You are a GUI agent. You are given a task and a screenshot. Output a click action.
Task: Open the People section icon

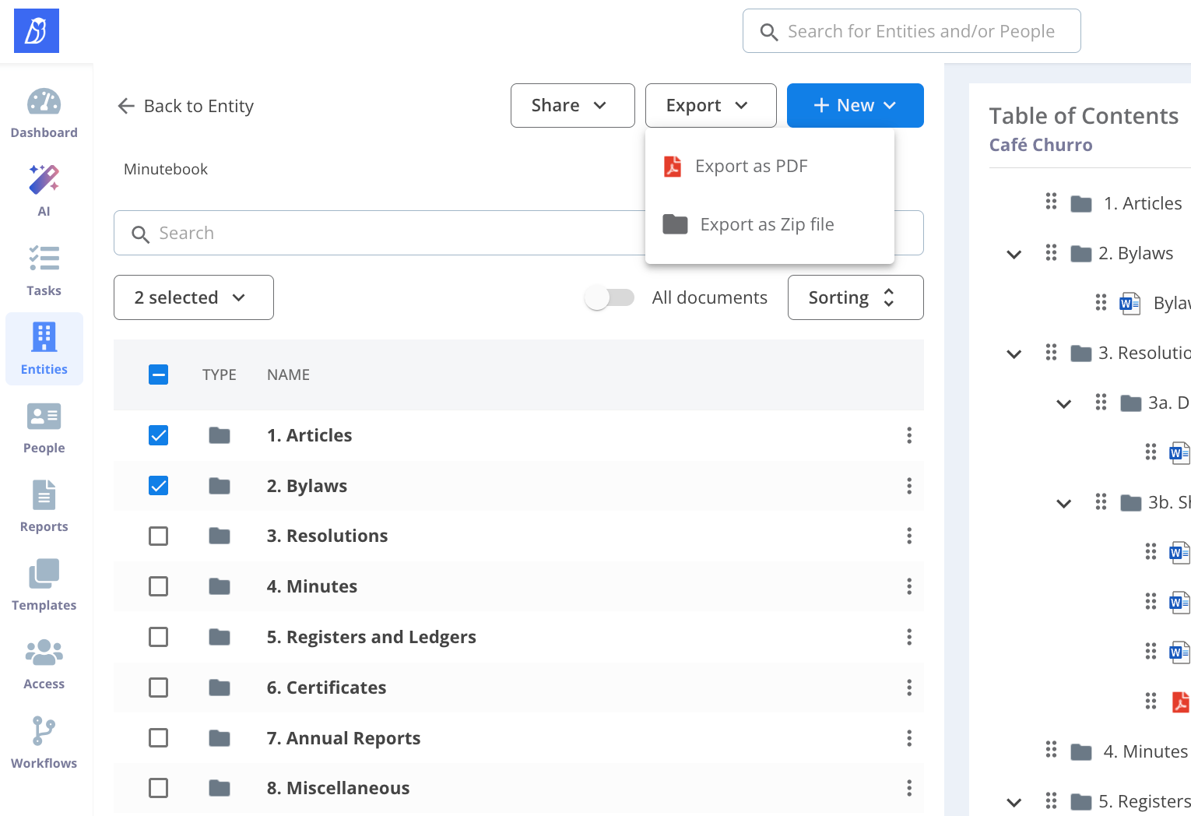[44, 427]
